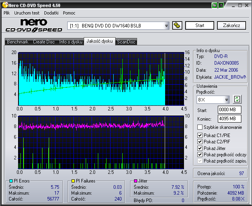252x206 pixels.
Task: Click the PI Failures Maksimum value 6
Action: [120, 193]
